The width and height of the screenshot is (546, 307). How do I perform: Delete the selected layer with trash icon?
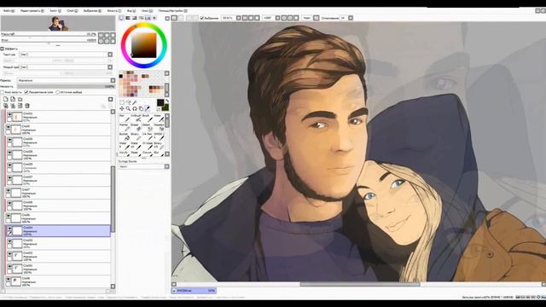pyautogui.click(x=27, y=106)
